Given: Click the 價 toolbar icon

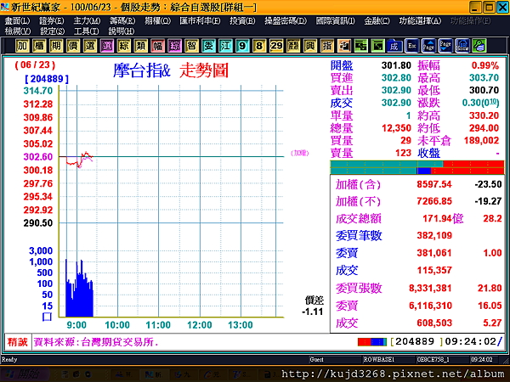Looking at the screenshot, I should (x=73, y=46).
